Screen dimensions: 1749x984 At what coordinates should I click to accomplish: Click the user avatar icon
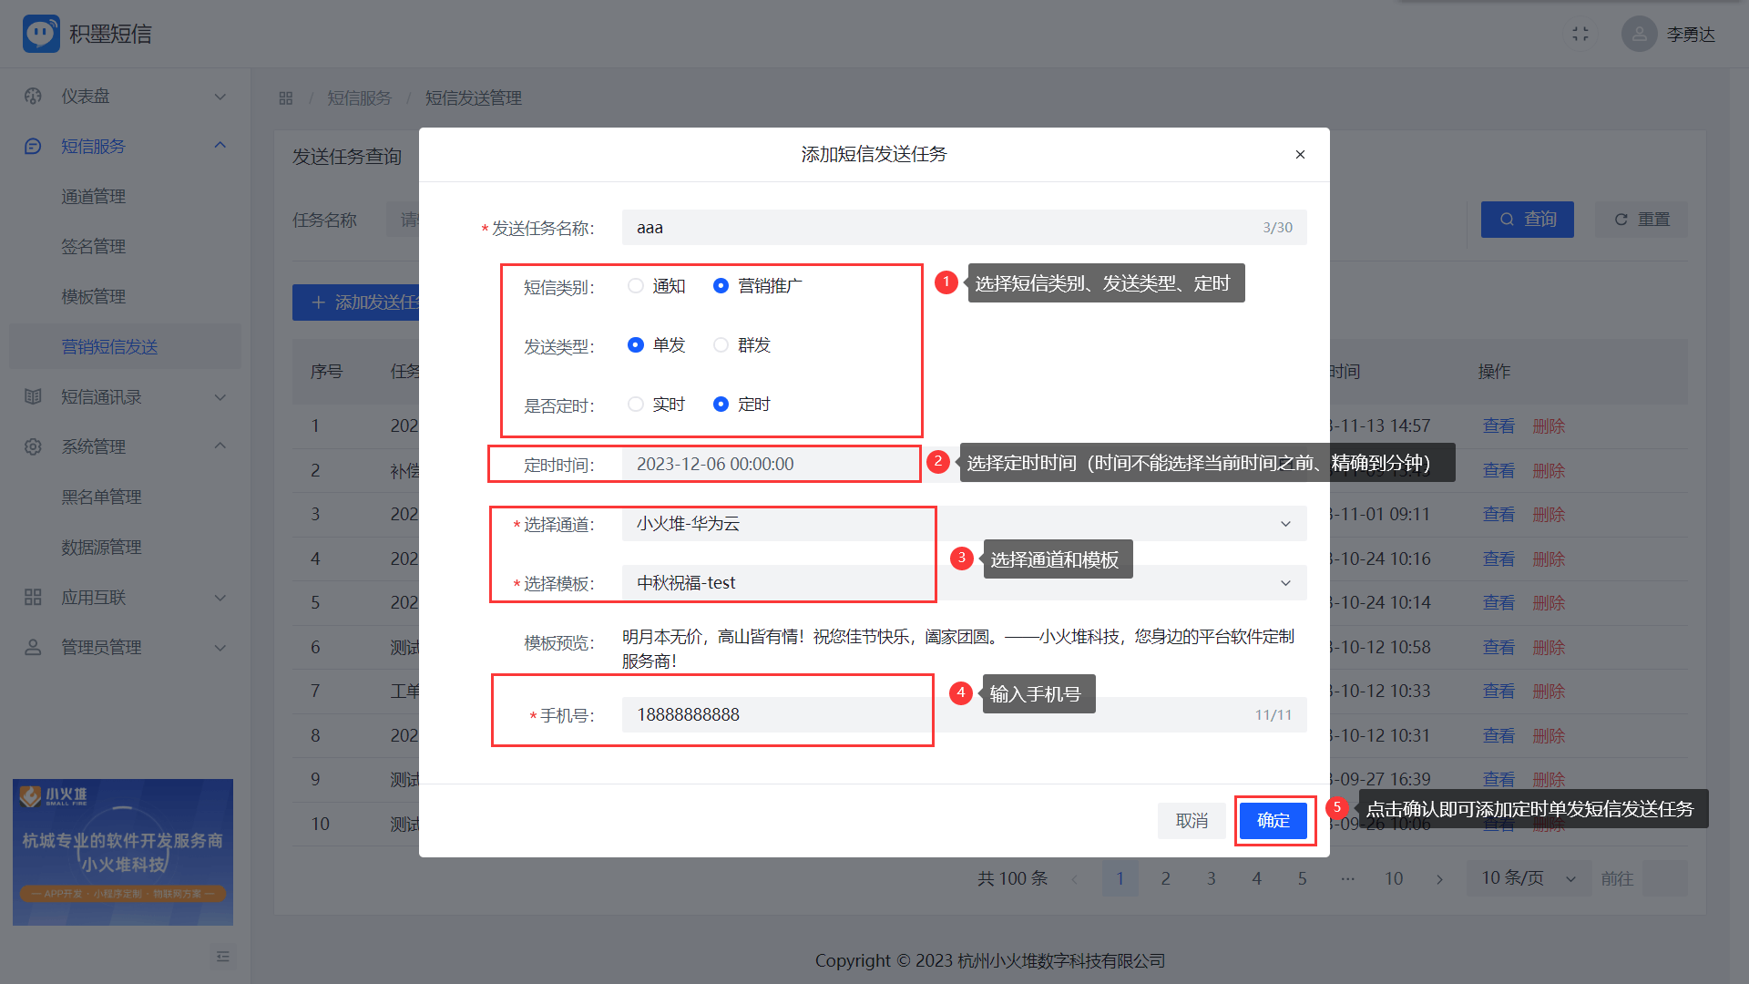[1639, 34]
